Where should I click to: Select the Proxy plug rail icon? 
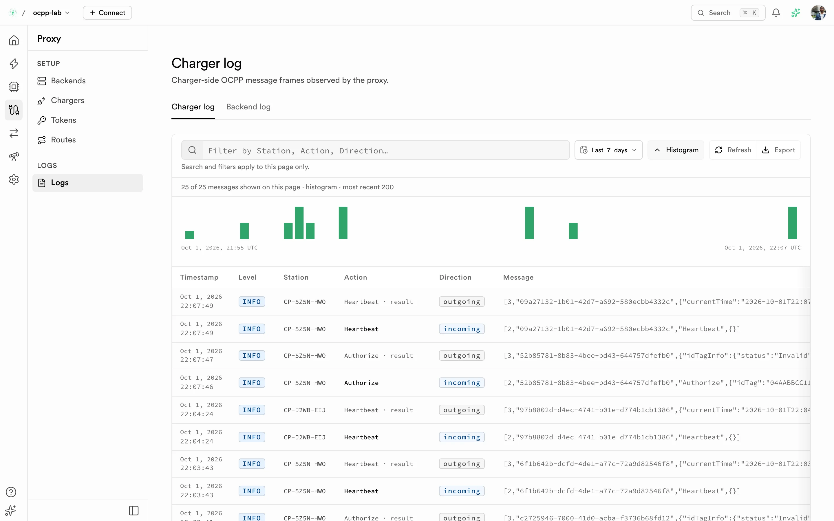14,110
